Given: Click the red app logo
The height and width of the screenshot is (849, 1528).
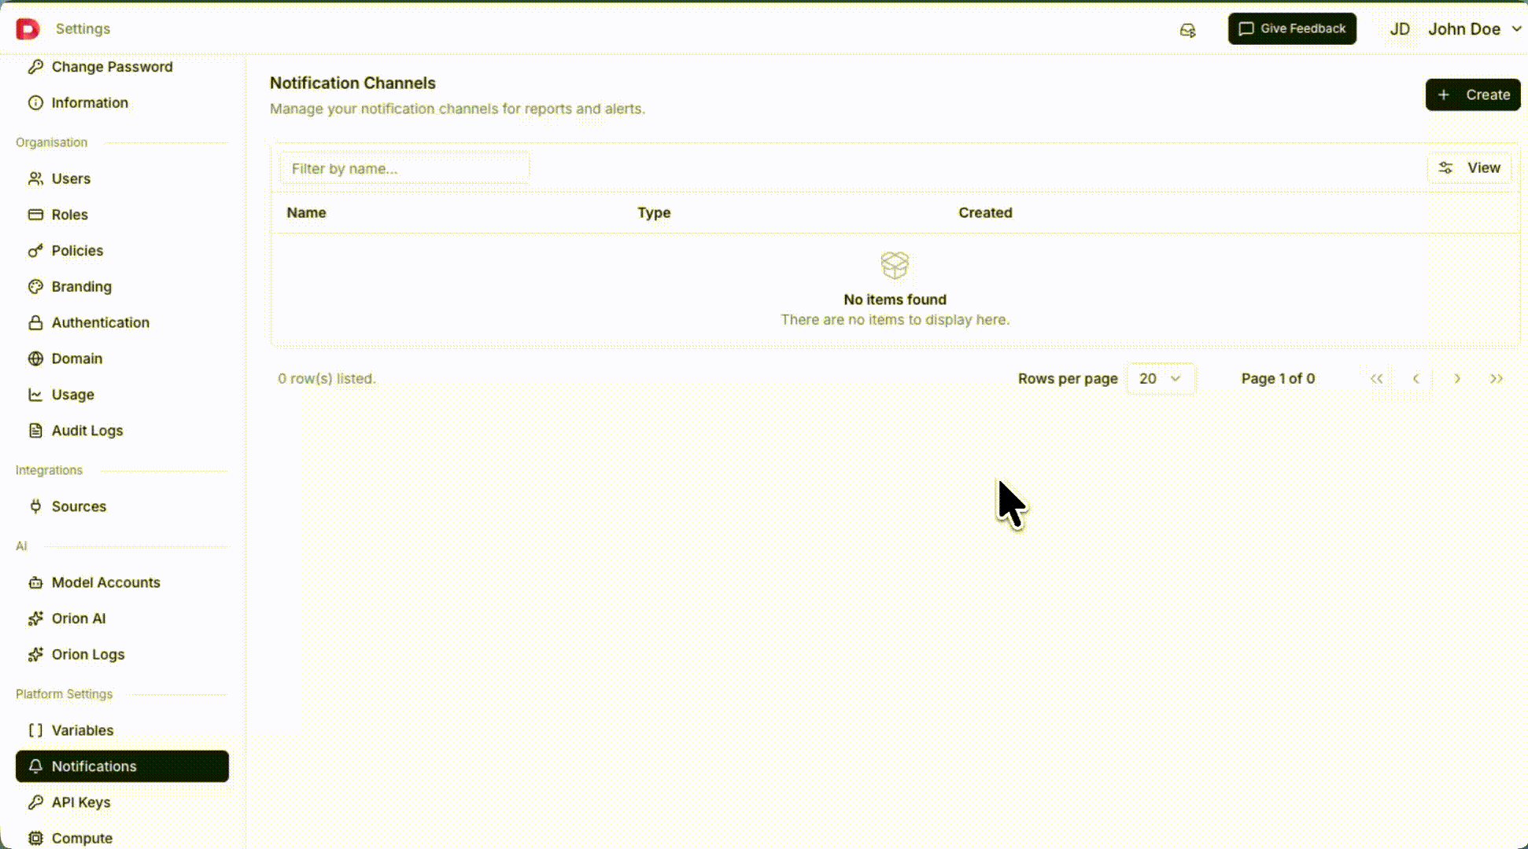Looking at the screenshot, I should click(28, 29).
